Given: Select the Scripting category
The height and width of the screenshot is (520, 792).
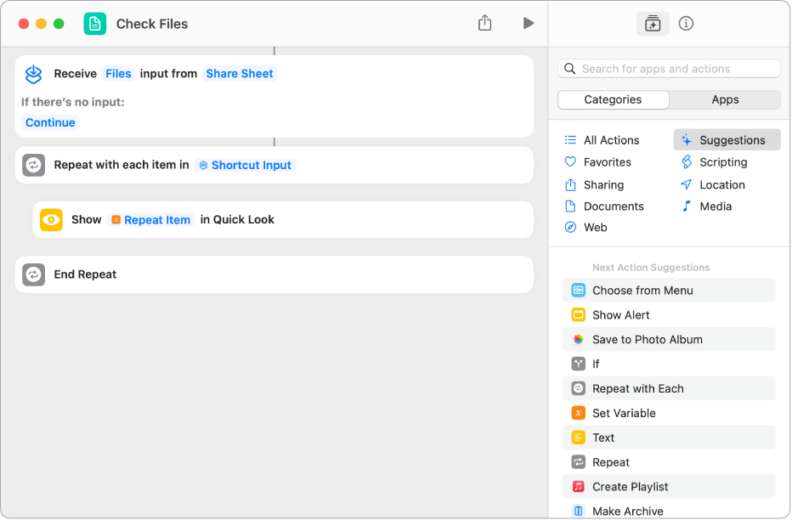Looking at the screenshot, I should [722, 162].
